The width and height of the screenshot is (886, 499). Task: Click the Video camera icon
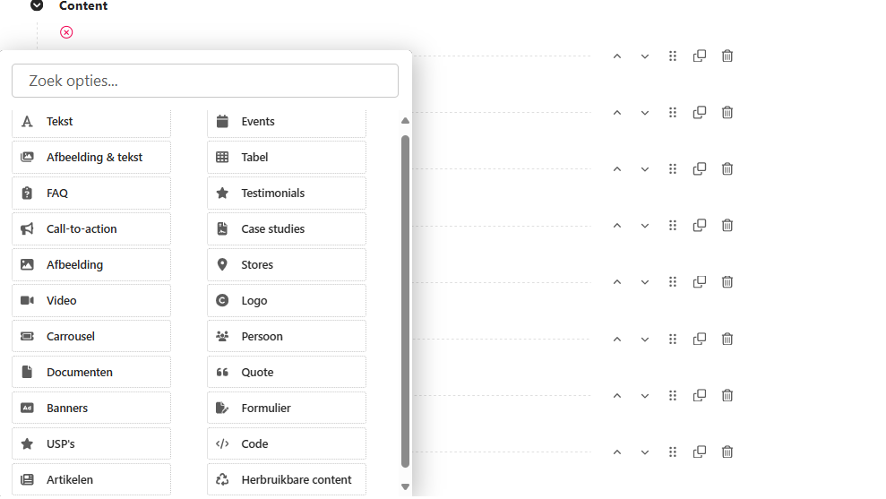coord(27,301)
